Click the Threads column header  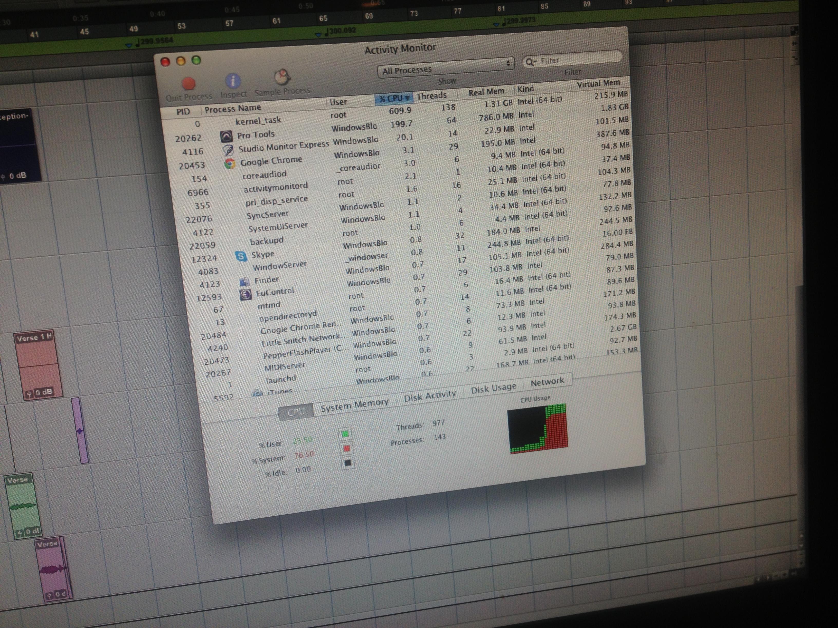point(432,96)
